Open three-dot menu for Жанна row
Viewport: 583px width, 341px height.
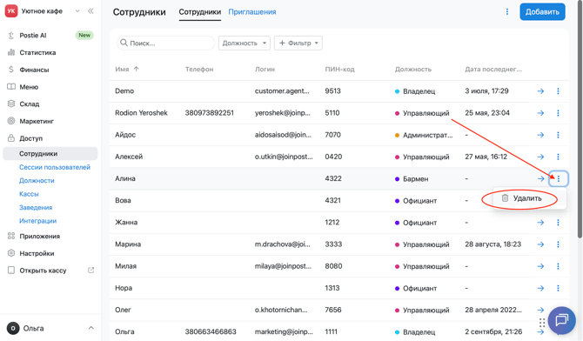[x=558, y=223]
